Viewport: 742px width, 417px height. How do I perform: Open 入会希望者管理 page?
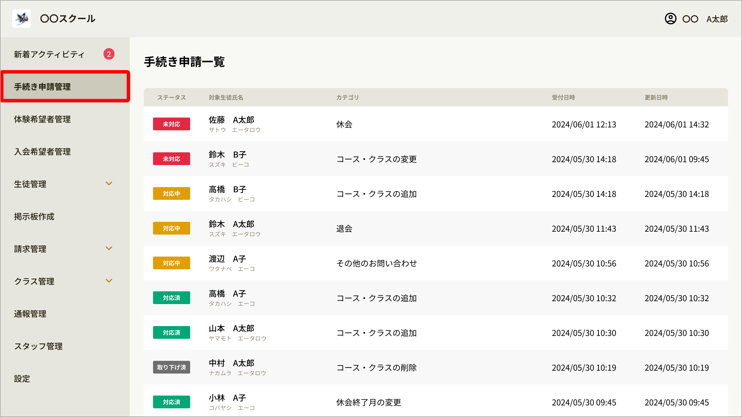tap(42, 151)
